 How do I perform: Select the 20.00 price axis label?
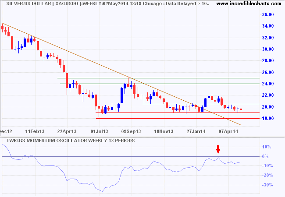268,107
